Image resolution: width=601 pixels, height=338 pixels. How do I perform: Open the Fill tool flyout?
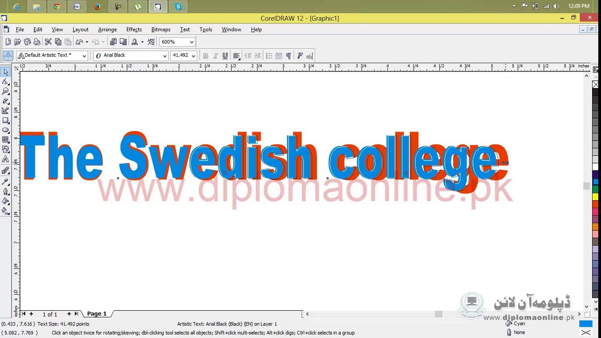click(x=6, y=201)
